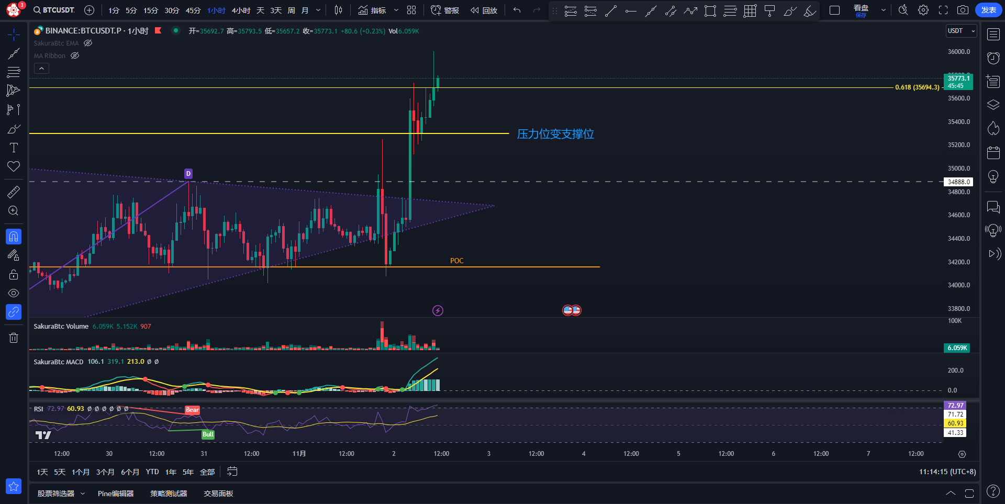Open the go-to-date calendar icon
The height and width of the screenshot is (504, 1005).
tap(232, 472)
